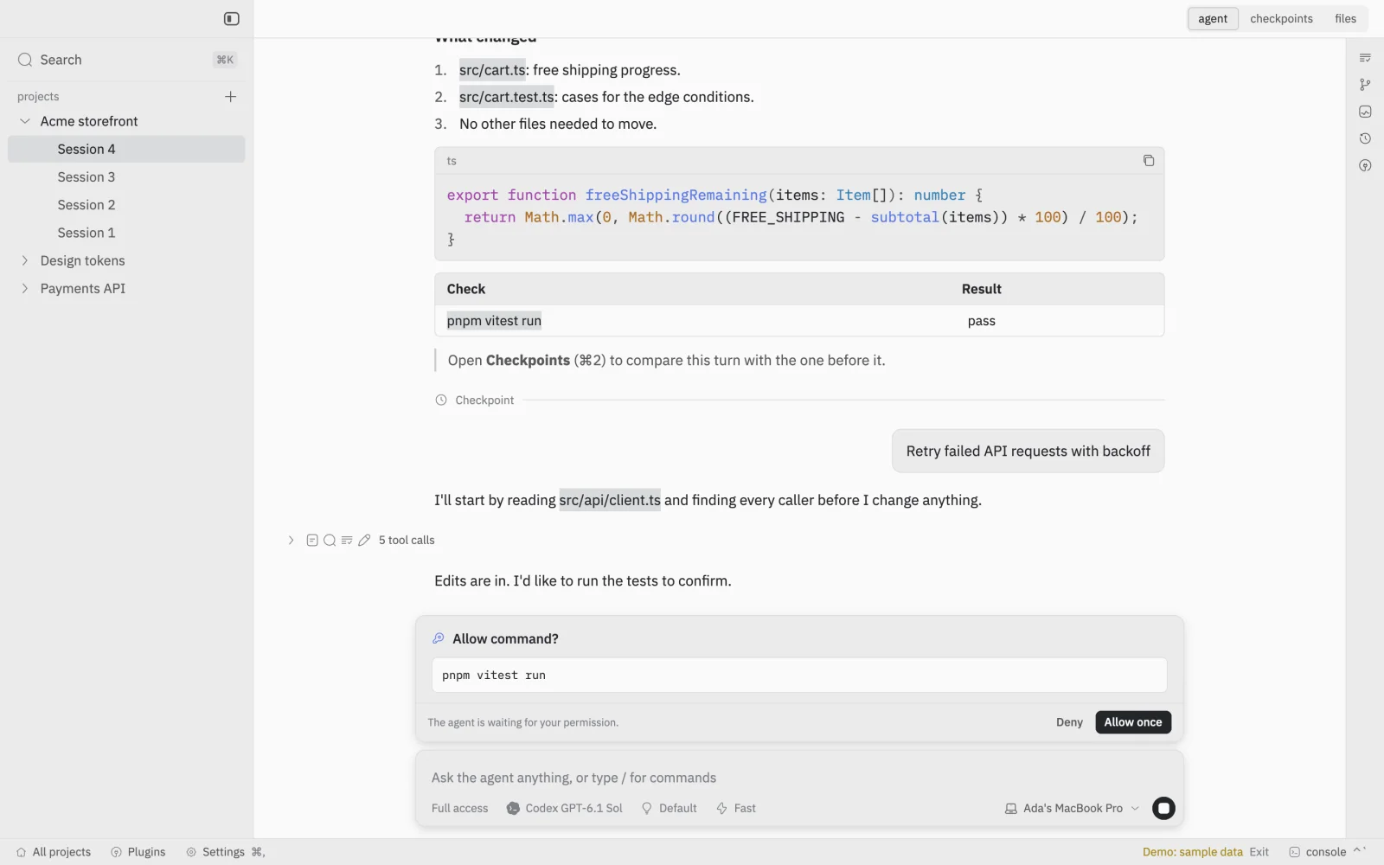
Task: Expand the Design tokens project
Action: (25, 260)
